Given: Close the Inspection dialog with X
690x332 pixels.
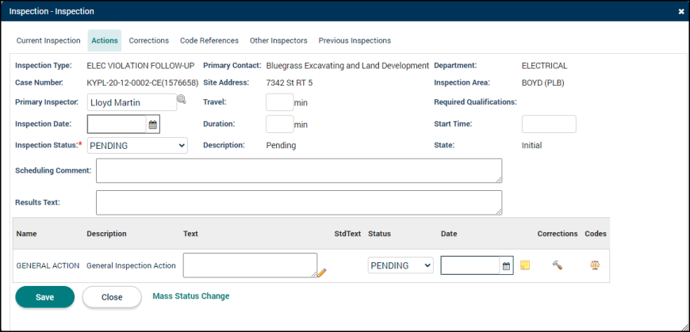Looking at the screenshot, I should tap(681, 12).
